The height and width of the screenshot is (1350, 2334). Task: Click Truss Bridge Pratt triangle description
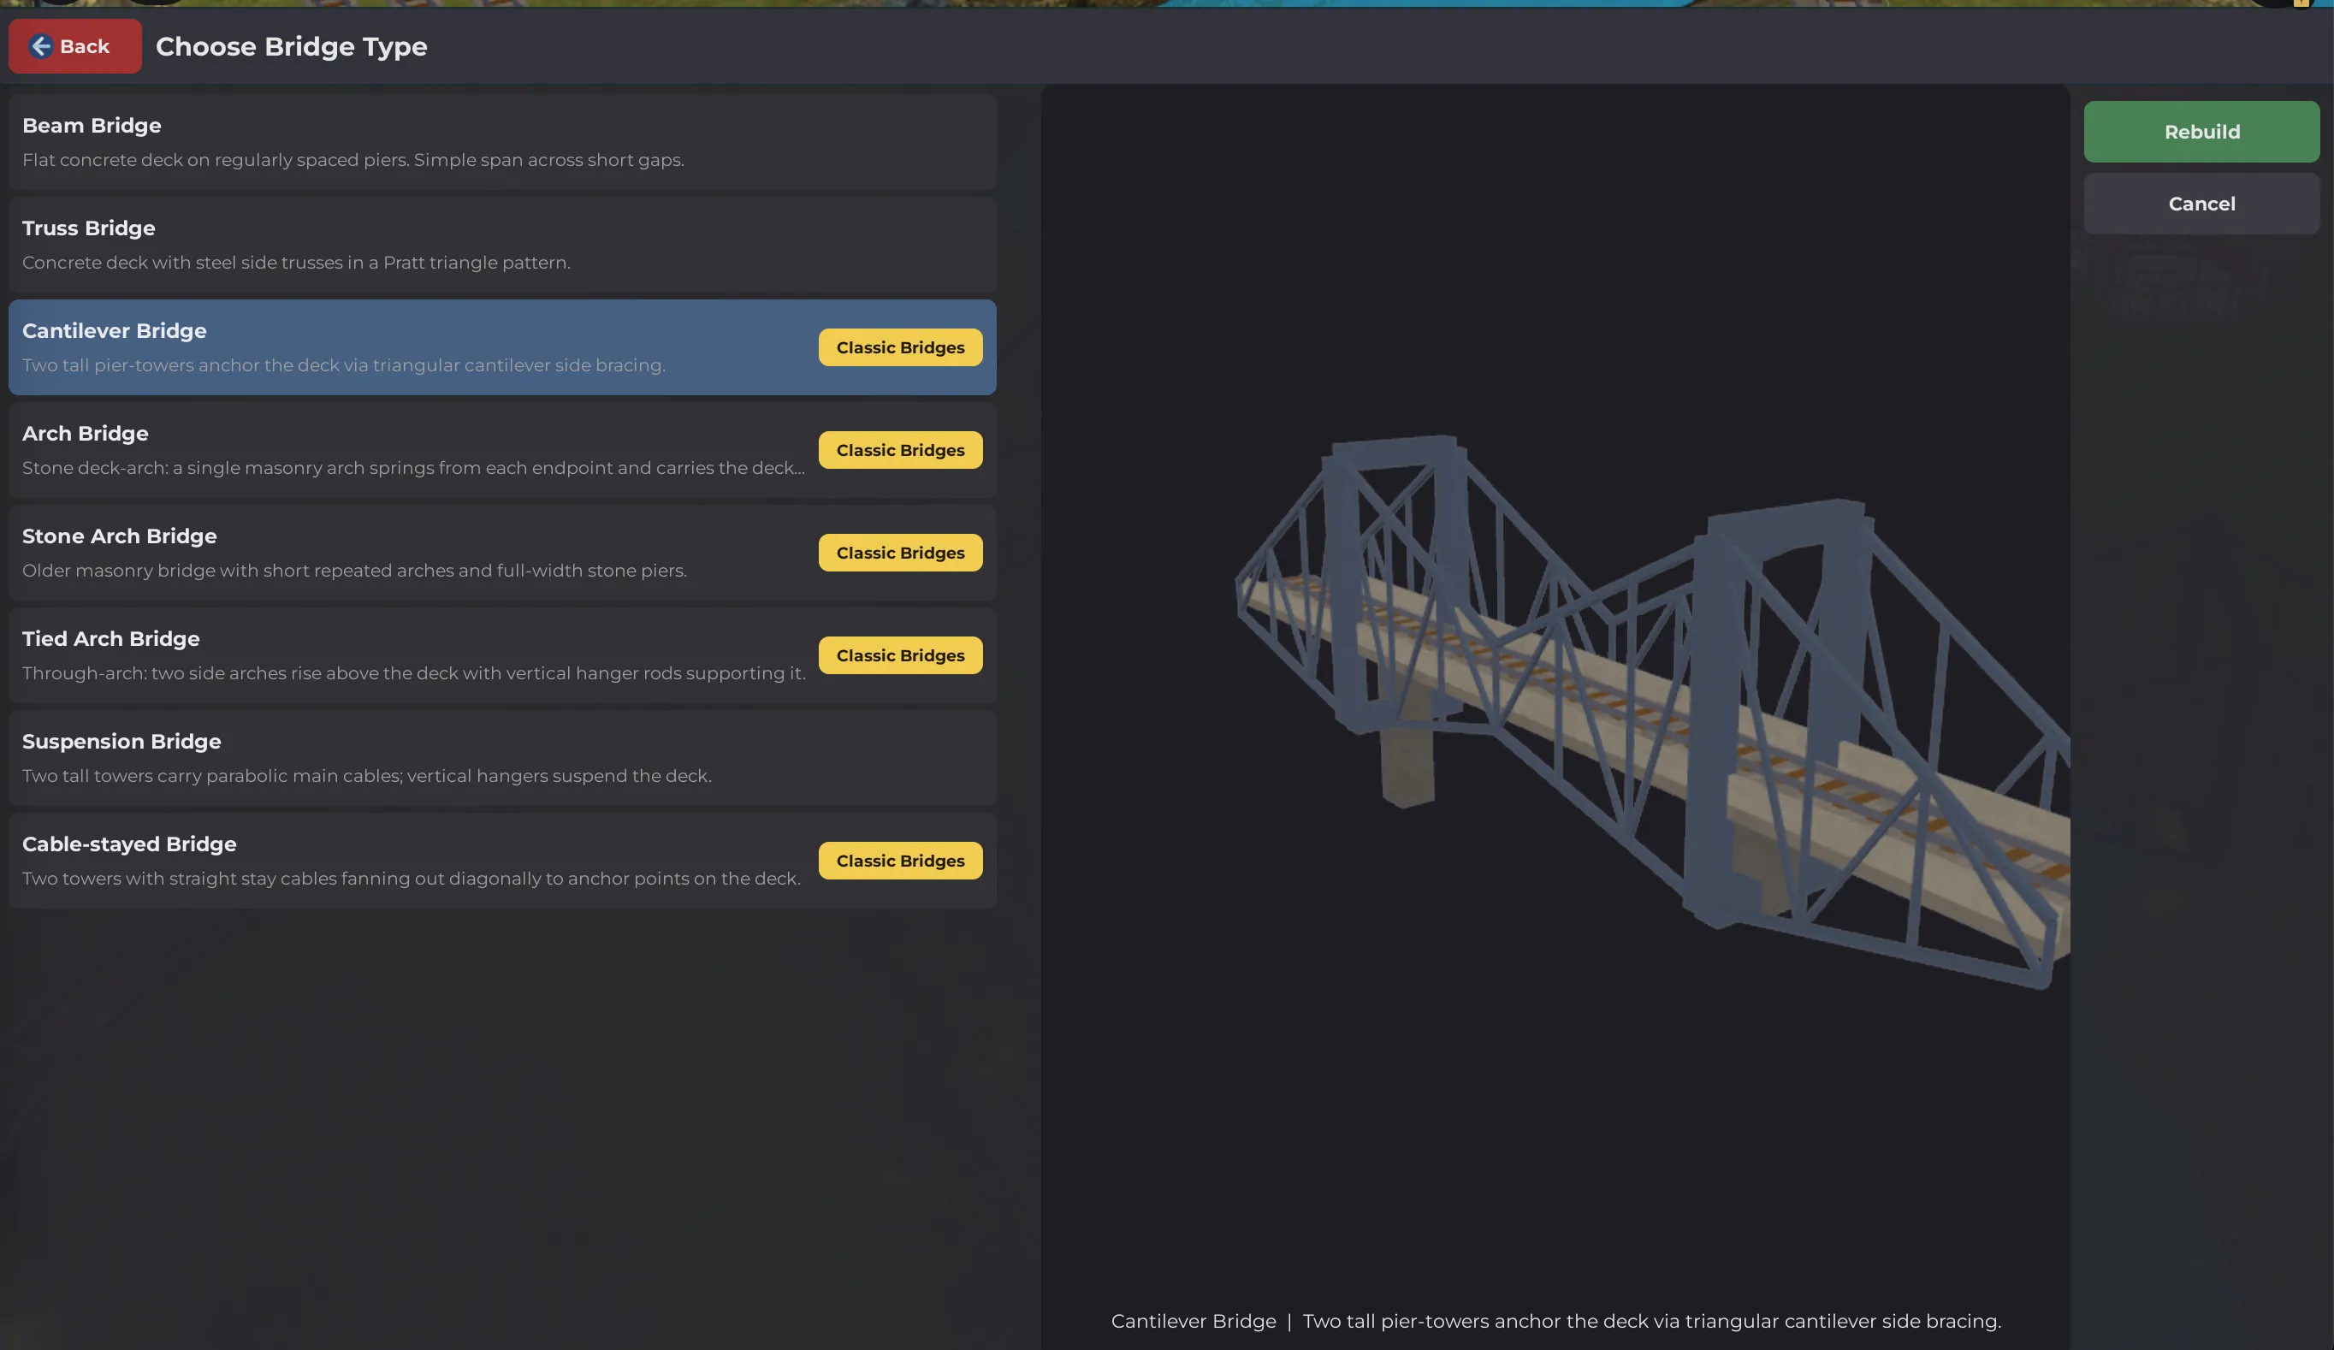pyautogui.click(x=296, y=263)
